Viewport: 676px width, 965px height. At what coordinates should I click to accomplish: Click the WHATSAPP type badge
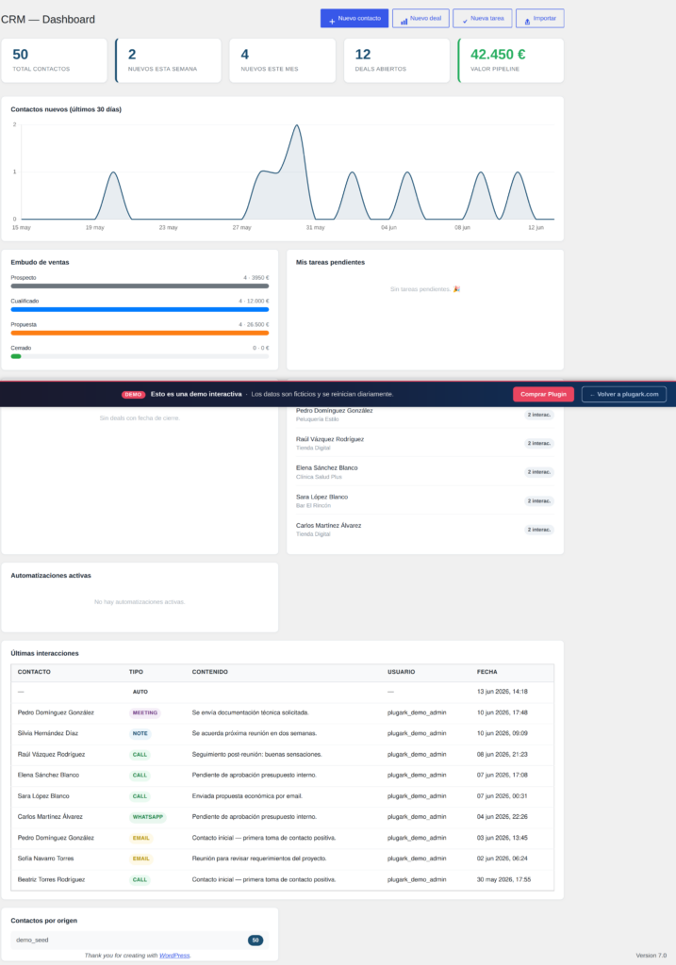click(148, 817)
